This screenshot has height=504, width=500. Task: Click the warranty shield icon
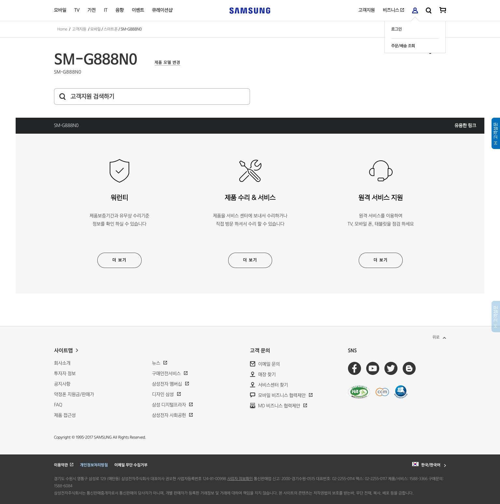(x=119, y=171)
